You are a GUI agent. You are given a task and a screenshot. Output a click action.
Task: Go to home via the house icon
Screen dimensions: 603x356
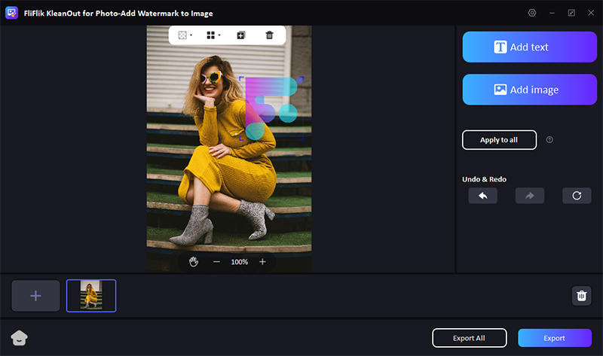point(18,338)
